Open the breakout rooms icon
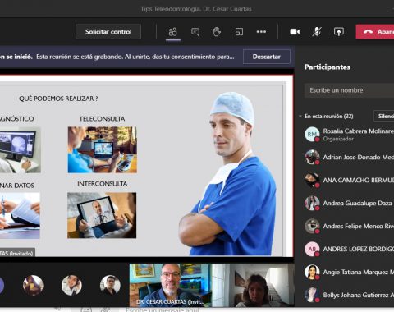The width and height of the screenshot is (394, 312). pyautogui.click(x=239, y=32)
